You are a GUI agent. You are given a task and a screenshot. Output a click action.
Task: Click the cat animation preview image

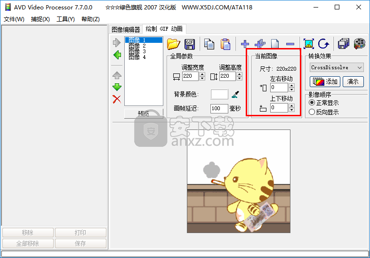[x=239, y=181]
